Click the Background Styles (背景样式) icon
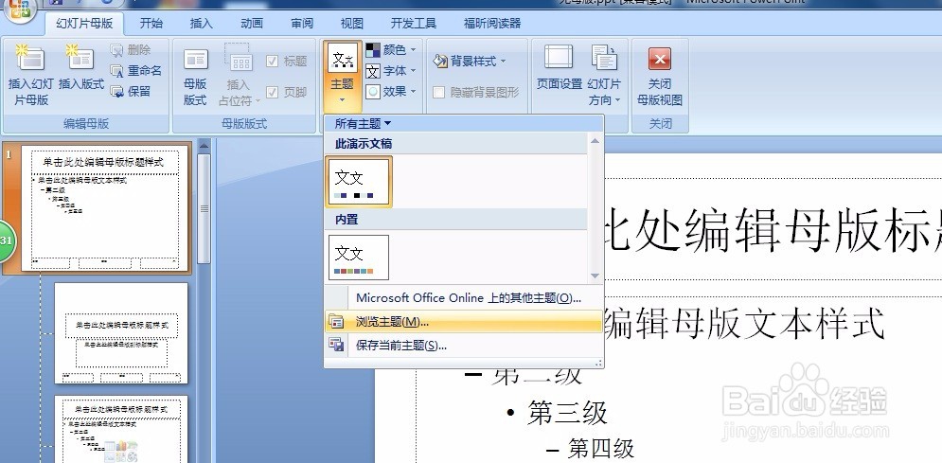This screenshot has height=463, width=942. [x=440, y=62]
